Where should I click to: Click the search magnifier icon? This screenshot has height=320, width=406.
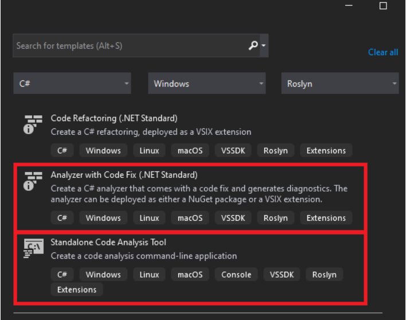pyautogui.click(x=253, y=45)
